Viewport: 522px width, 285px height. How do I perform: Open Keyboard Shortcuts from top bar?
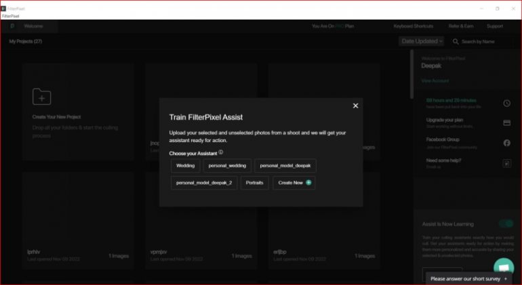coord(413,26)
